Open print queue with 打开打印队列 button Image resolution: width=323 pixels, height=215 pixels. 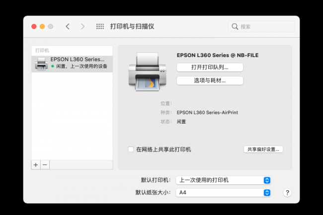pyautogui.click(x=210, y=68)
